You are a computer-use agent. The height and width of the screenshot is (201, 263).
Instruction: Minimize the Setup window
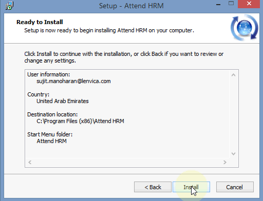coord(218,4)
